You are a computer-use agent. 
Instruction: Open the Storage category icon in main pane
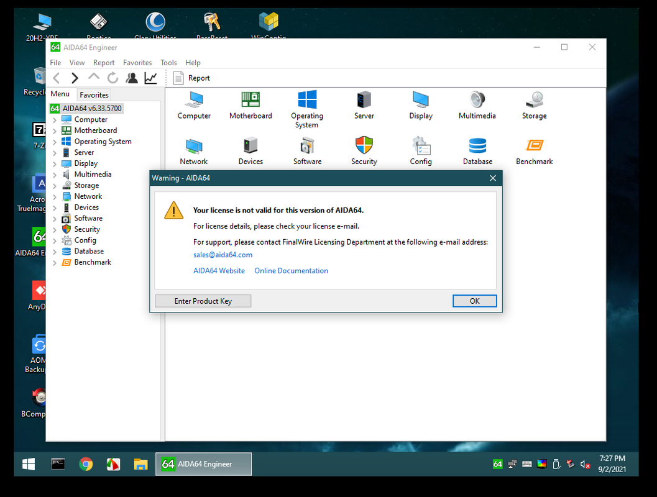pos(534,105)
